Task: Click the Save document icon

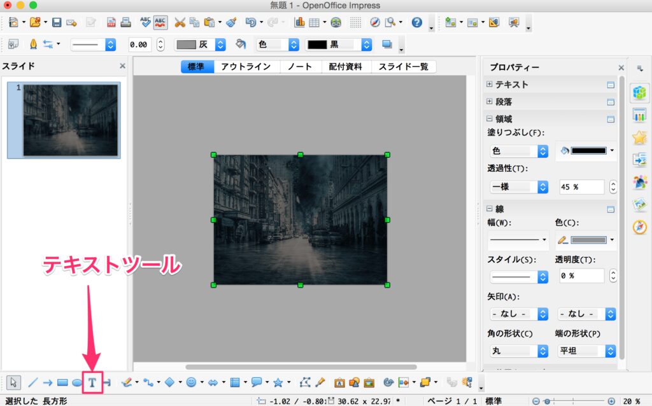Action: click(57, 22)
